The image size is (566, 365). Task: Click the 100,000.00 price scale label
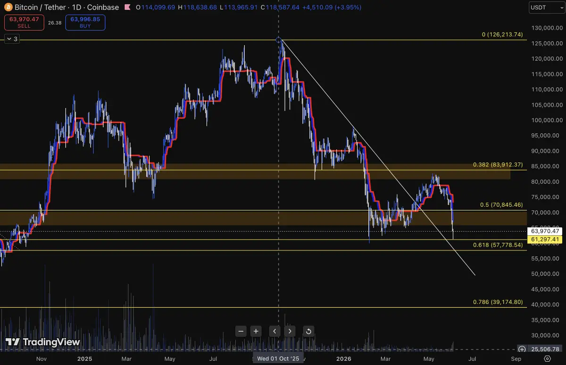tap(546, 120)
